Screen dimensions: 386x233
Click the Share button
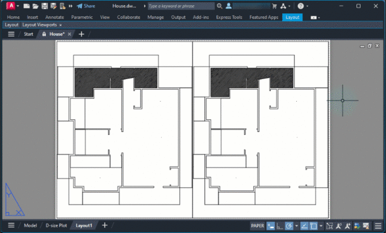pos(86,6)
